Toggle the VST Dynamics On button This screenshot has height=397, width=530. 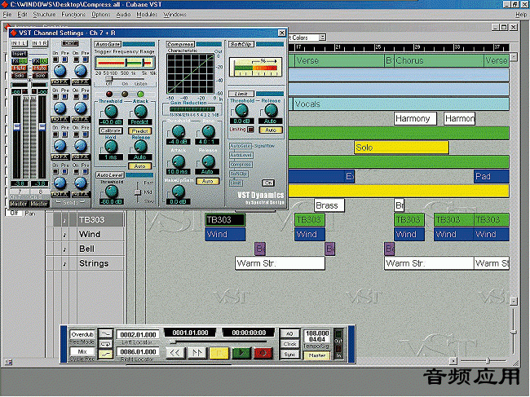point(268,183)
